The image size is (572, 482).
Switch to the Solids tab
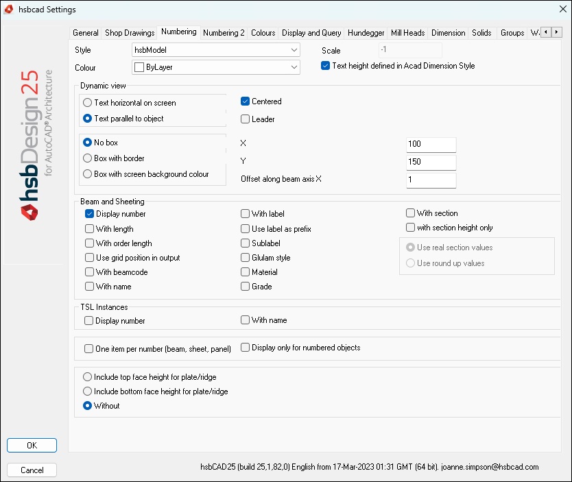(x=481, y=33)
